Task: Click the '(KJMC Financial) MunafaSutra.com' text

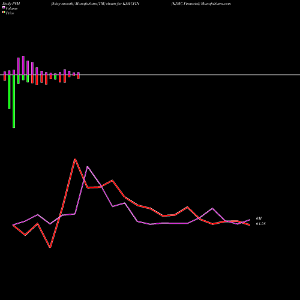Action: click(201, 4)
